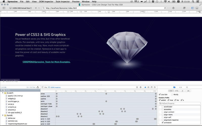Viewport: 202px width, 126px height.
Task: Click the URL address field
Action: pyautogui.click(x=104, y=8)
